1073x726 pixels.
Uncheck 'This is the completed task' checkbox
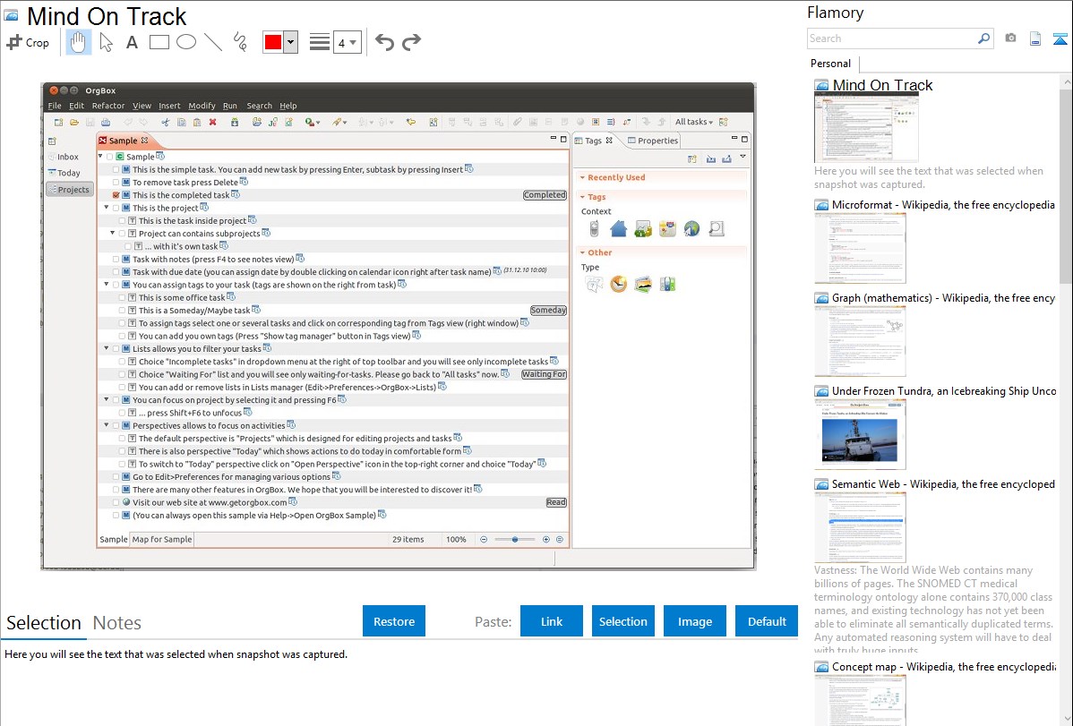[116, 195]
